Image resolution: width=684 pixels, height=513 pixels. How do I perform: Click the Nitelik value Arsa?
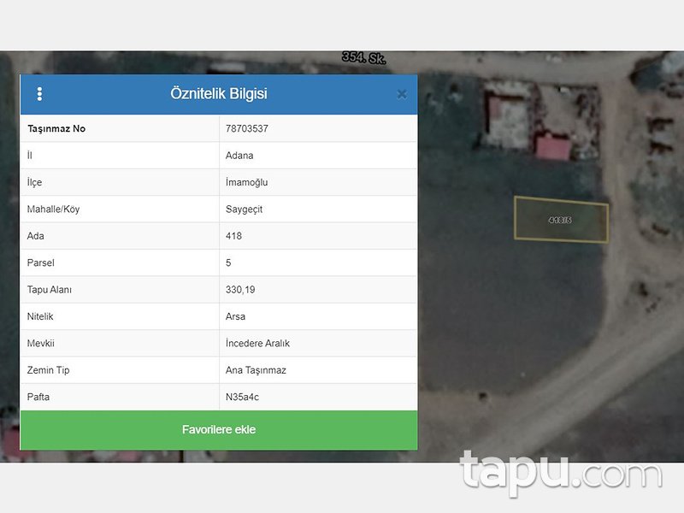235,316
